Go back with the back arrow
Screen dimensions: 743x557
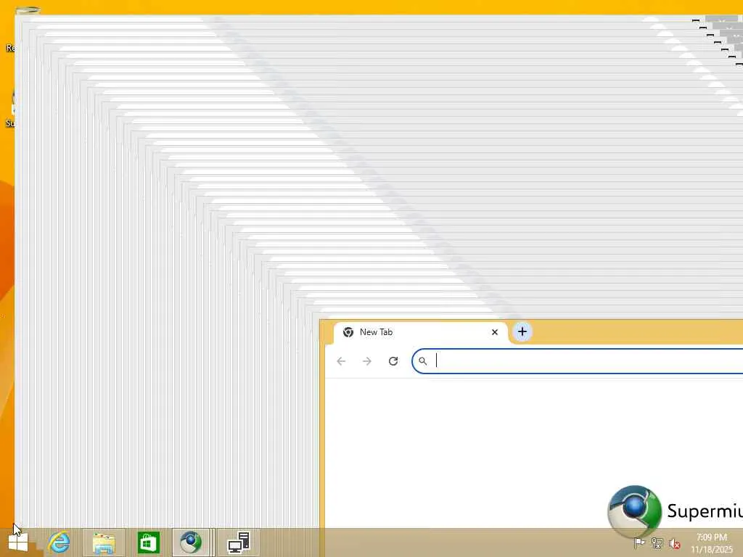[341, 361]
